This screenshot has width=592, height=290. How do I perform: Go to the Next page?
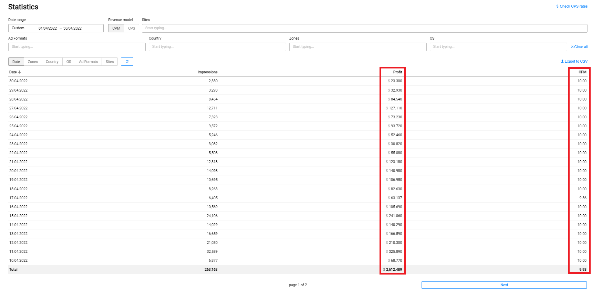pos(504,285)
